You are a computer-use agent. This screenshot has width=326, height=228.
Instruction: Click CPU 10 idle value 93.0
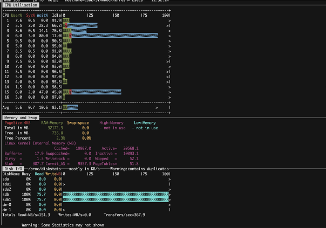(57, 66)
